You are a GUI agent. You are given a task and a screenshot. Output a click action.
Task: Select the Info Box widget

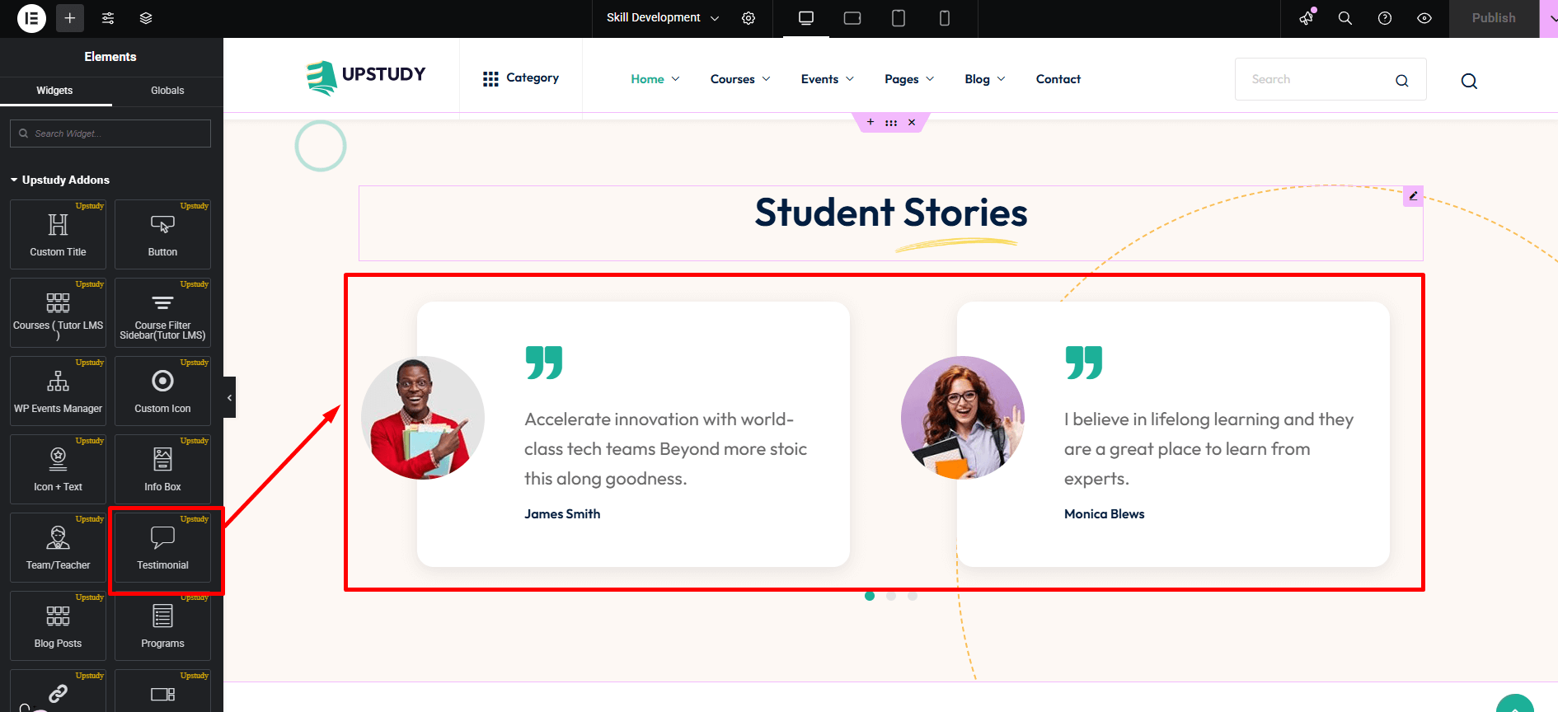click(162, 469)
